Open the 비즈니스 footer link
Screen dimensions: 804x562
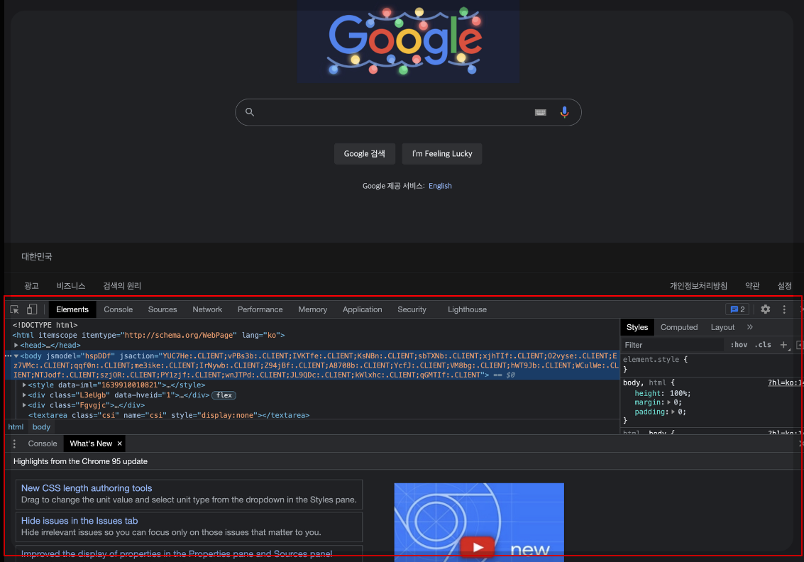[x=71, y=286]
